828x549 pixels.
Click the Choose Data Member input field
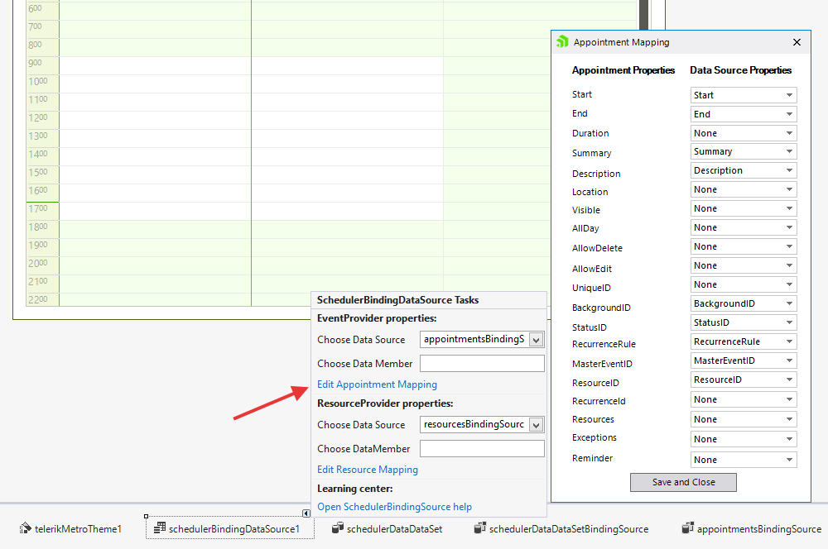point(481,362)
